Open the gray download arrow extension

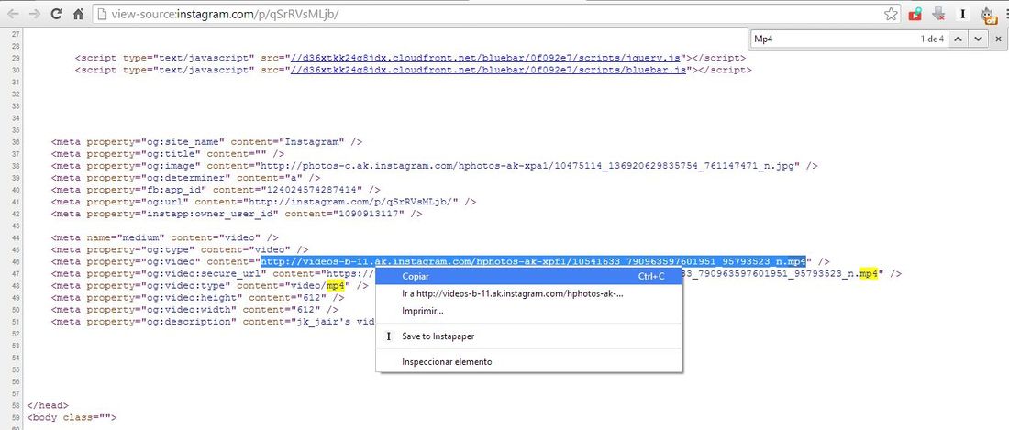(x=939, y=14)
